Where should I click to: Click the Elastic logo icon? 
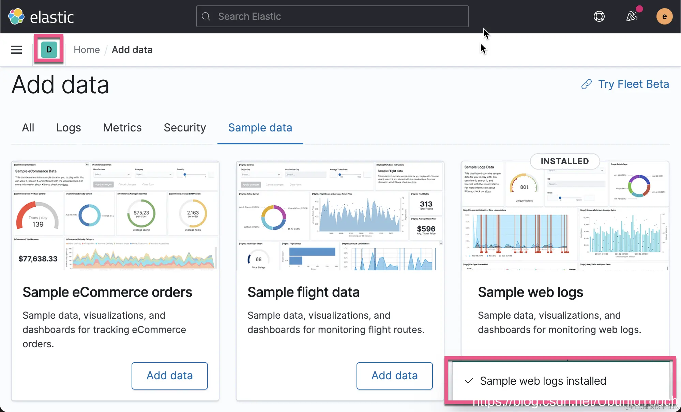(x=16, y=16)
